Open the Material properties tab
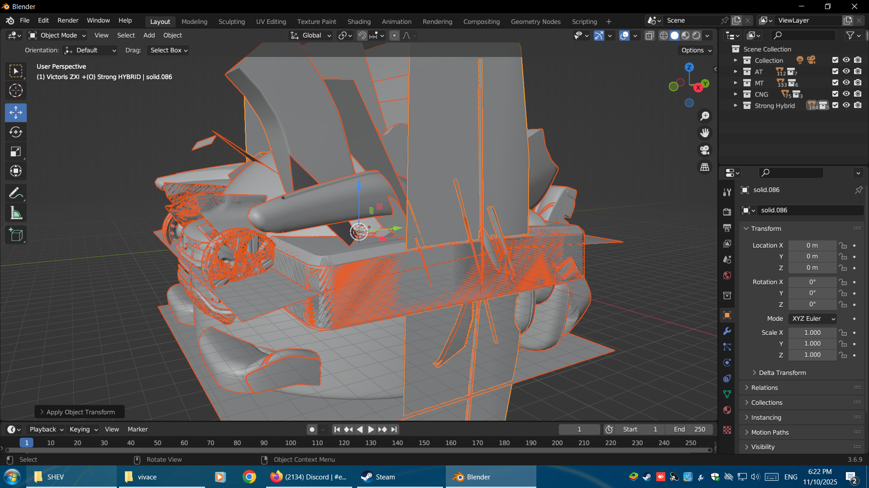This screenshot has width=869, height=488. tap(727, 410)
